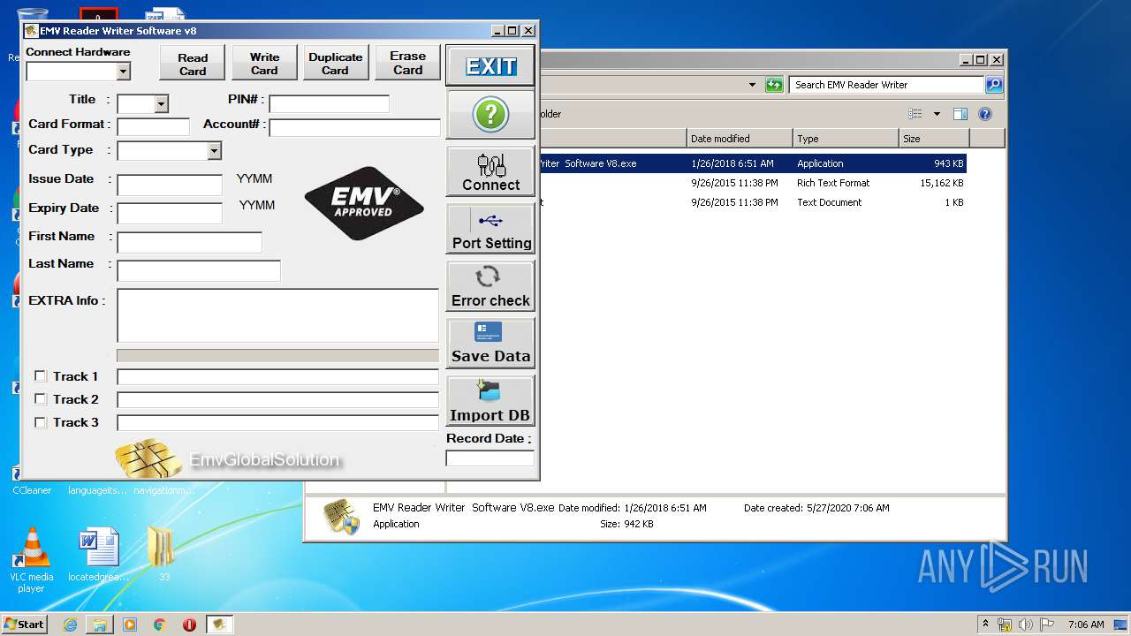Image resolution: width=1131 pixels, height=636 pixels.
Task: Click the Search EMV Reader Writer box
Action: tap(886, 85)
